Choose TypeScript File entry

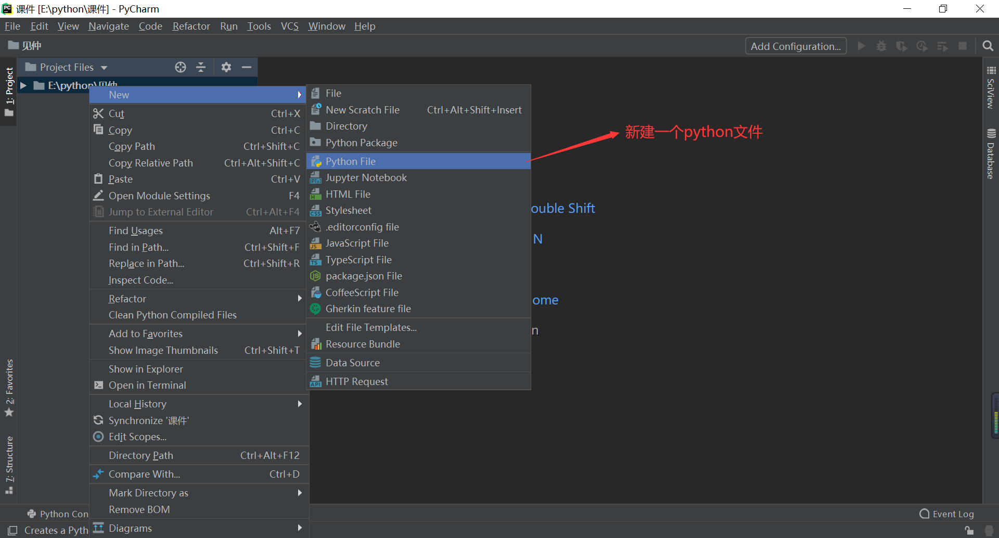click(x=419, y=260)
